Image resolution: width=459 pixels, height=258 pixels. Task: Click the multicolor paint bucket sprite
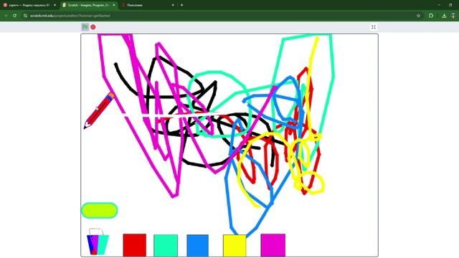[98, 242]
